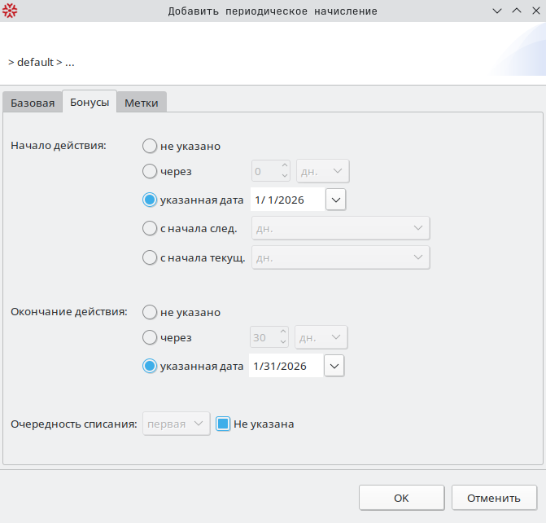The height and width of the screenshot is (523, 546).
Task: Open calendar dropdown for end date 1/31/2026
Action: tap(334, 367)
